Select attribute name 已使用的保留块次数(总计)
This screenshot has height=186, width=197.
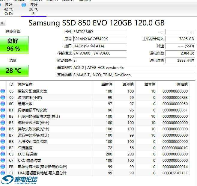(39, 116)
